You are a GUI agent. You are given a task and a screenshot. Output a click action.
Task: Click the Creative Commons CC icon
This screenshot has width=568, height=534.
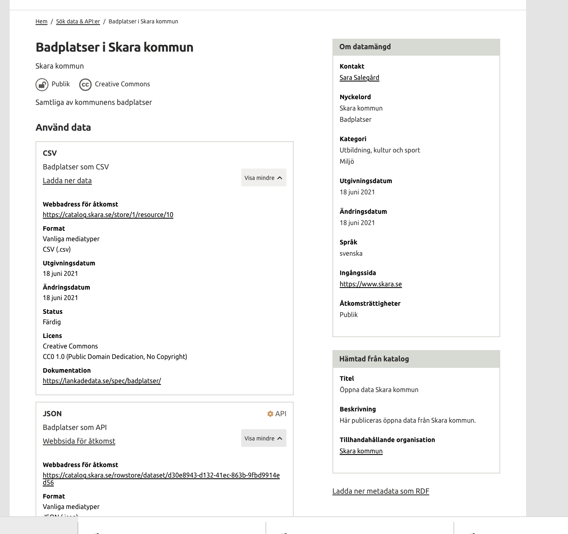pos(85,85)
